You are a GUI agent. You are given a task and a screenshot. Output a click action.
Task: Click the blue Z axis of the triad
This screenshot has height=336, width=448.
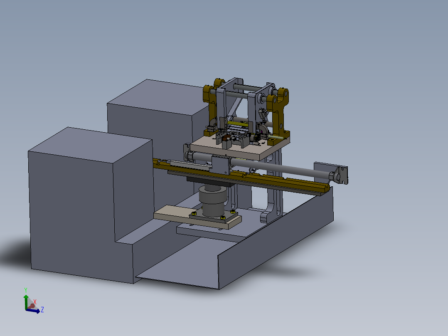pos(34,311)
